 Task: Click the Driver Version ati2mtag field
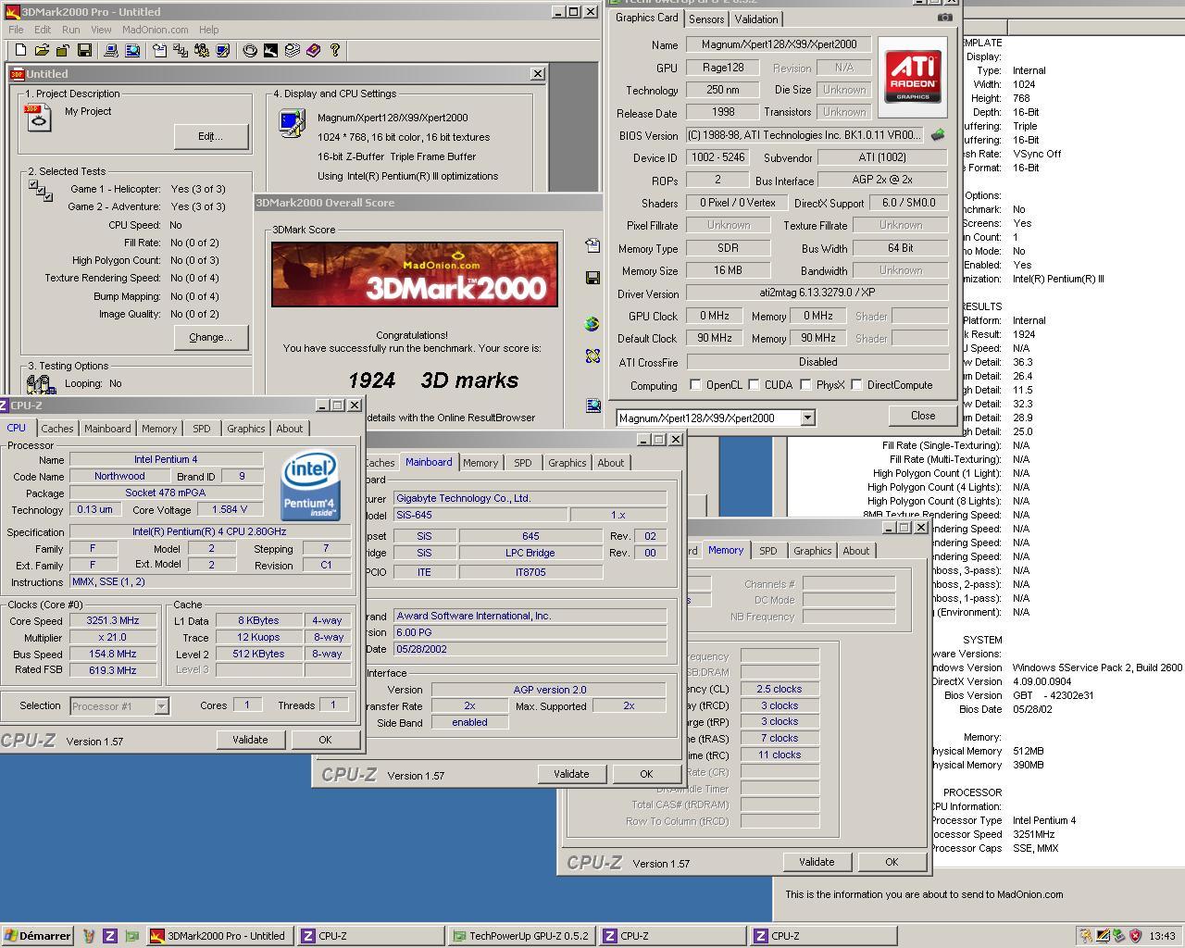817,293
